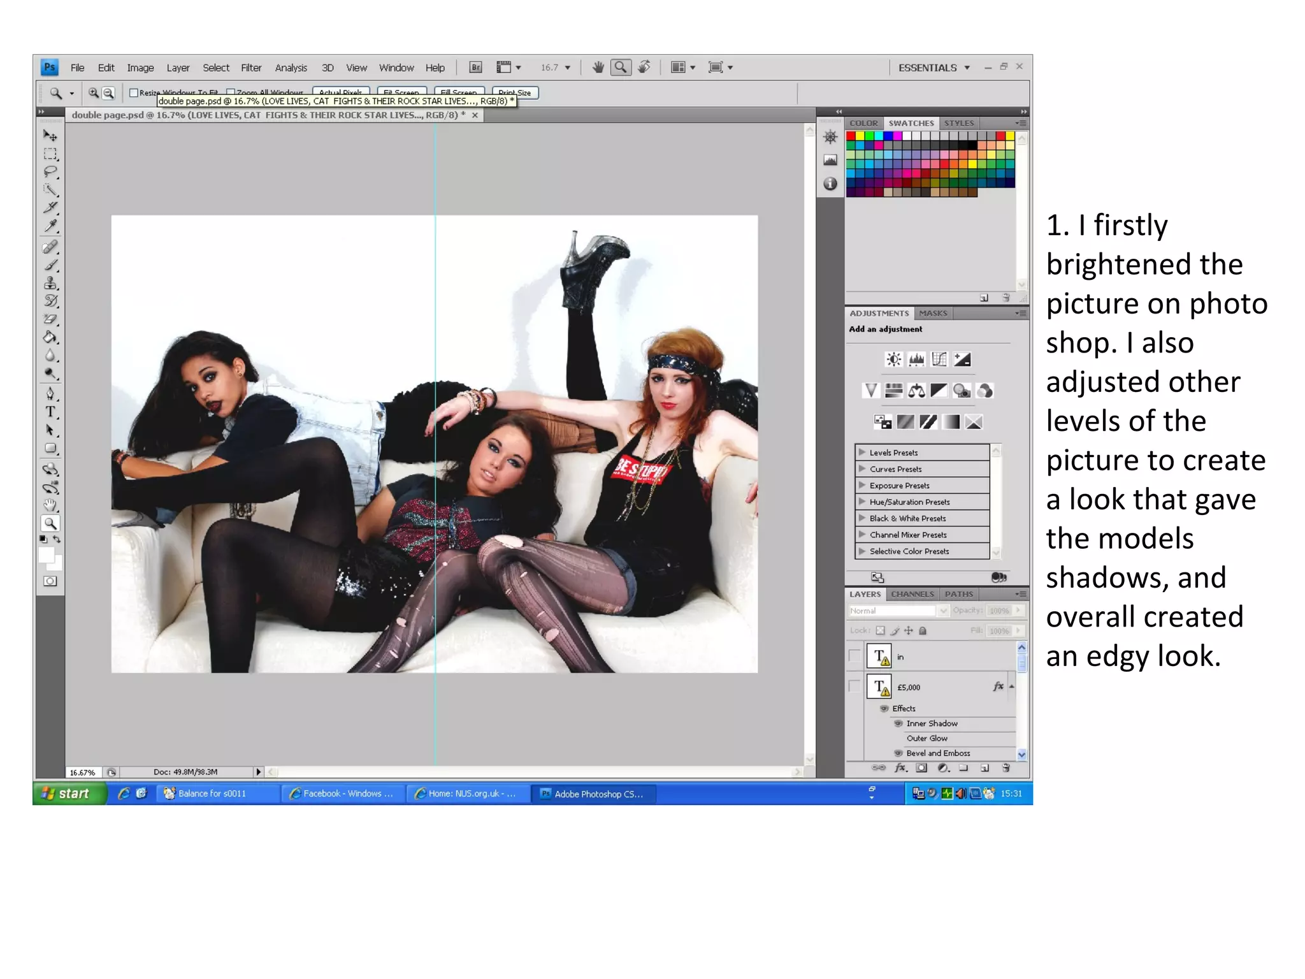
Task: Select the Hand tool in toolbox
Action: click(50, 505)
